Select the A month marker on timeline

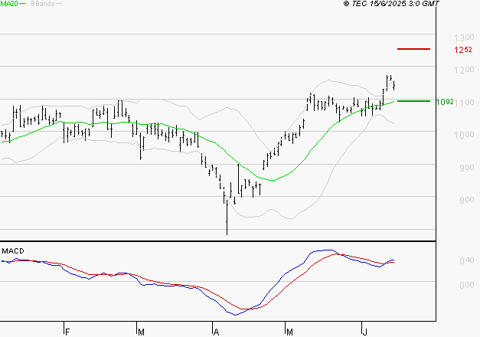point(217,332)
